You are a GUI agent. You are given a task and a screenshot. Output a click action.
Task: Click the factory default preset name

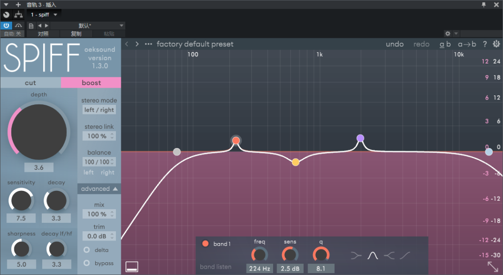pyautogui.click(x=195, y=44)
